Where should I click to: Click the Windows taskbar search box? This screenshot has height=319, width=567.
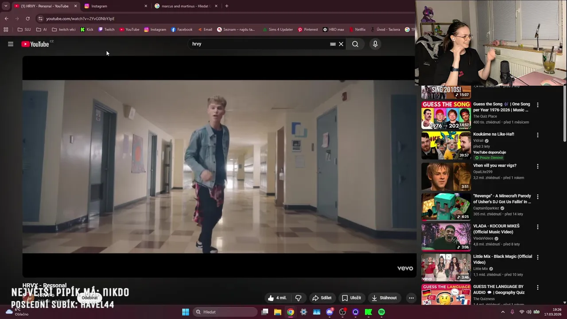(225, 312)
